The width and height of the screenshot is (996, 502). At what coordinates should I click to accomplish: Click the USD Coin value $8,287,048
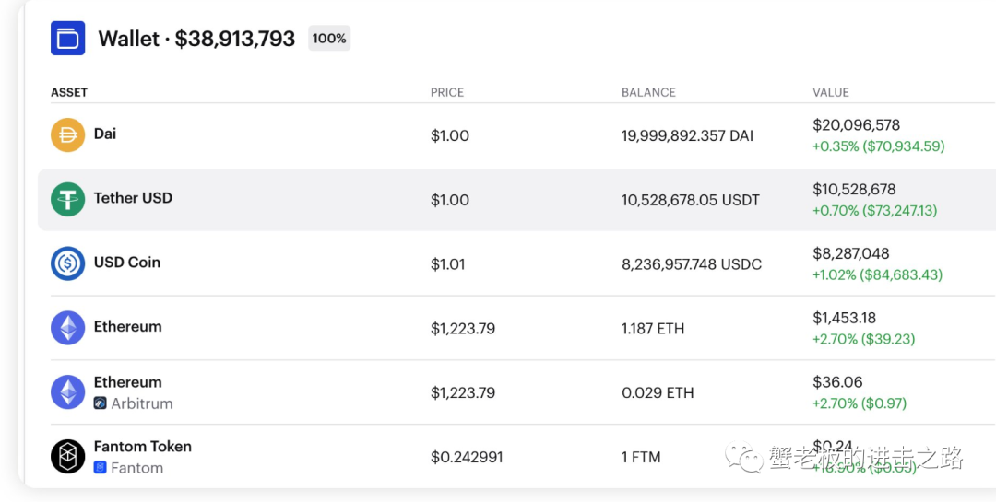click(x=851, y=253)
